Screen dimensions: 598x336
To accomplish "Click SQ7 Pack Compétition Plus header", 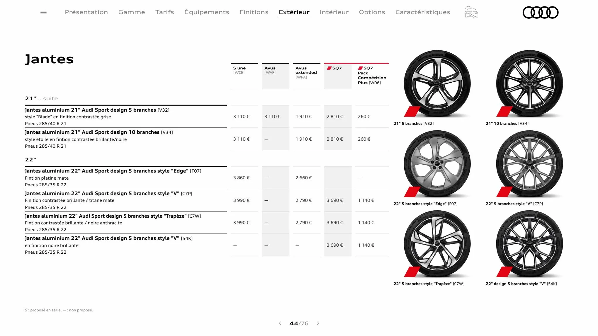I will (372, 76).
